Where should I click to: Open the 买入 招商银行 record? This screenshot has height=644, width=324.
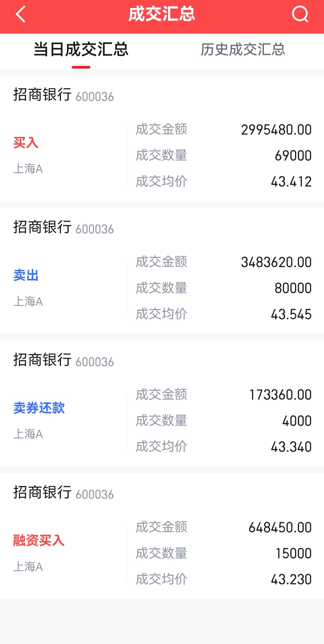[162, 138]
